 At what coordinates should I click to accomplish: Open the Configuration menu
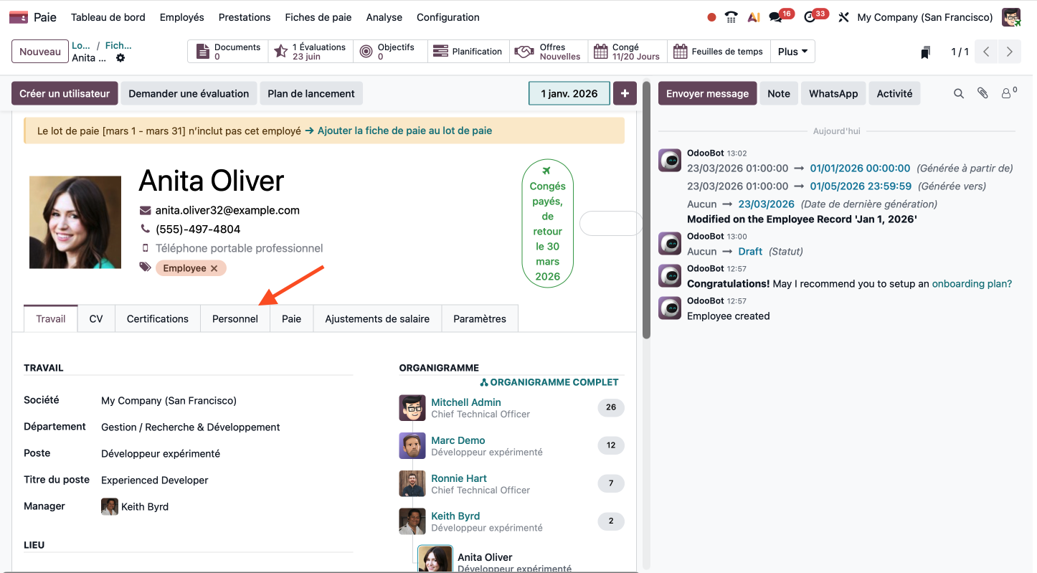pos(448,17)
